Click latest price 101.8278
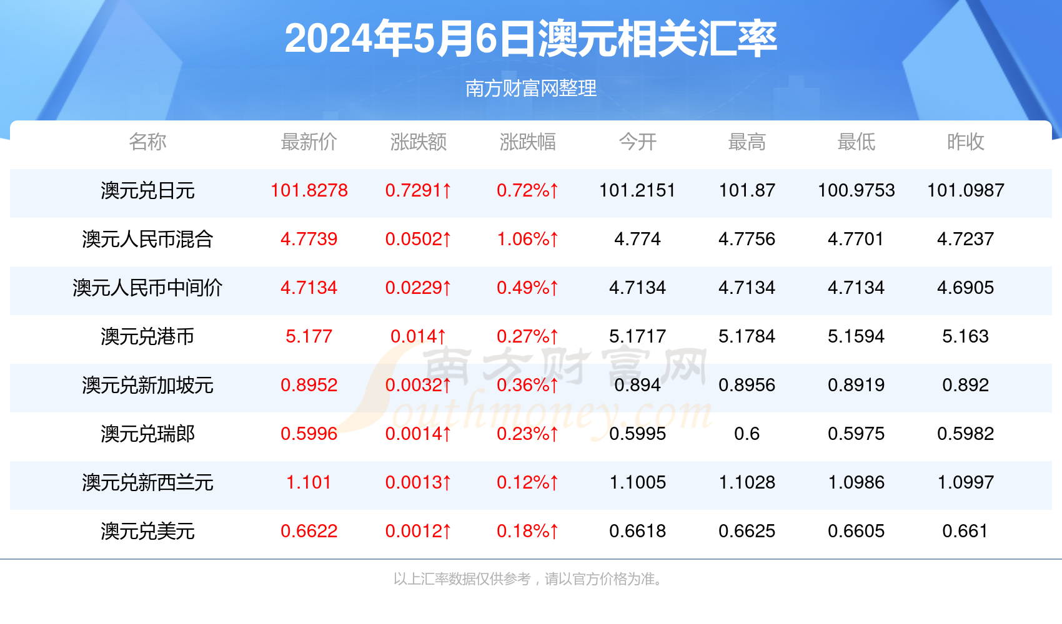The height and width of the screenshot is (624, 1062). click(x=309, y=190)
